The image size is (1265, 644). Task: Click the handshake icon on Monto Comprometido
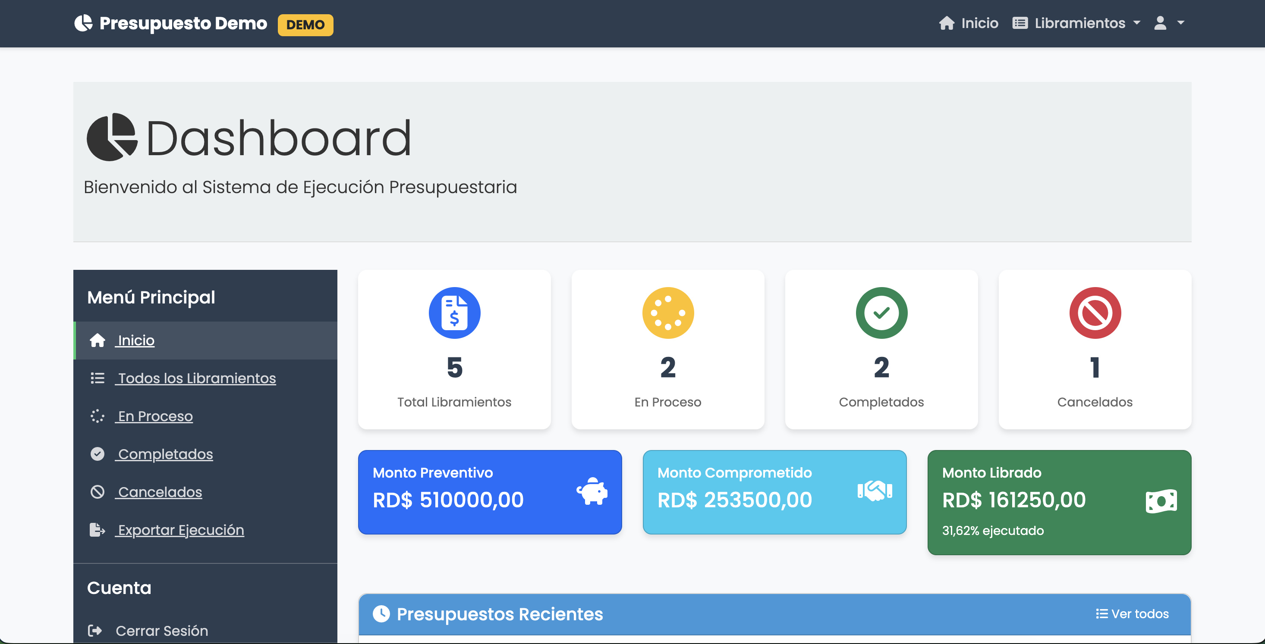pos(875,491)
